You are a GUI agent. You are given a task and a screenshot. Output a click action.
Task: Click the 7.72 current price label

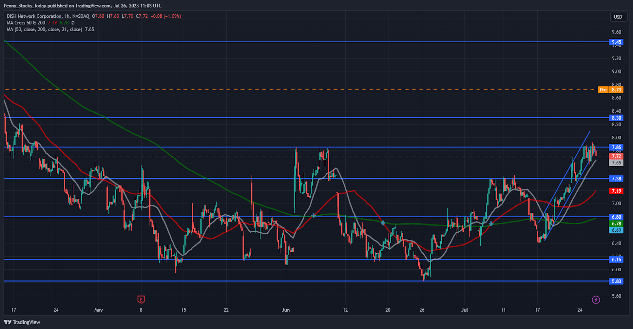[x=616, y=156]
